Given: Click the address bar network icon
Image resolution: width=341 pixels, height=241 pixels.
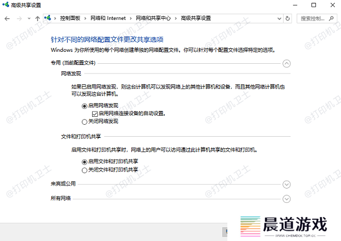Looking at the screenshot, I should pyautogui.click(x=48, y=18).
